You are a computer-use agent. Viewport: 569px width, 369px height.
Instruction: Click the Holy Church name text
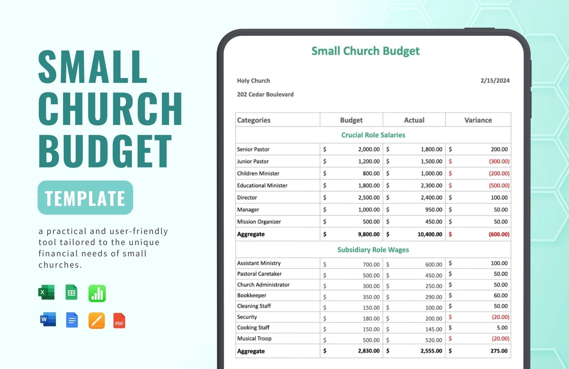[253, 81]
